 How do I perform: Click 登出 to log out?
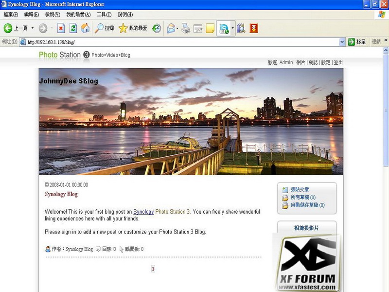tap(338, 62)
